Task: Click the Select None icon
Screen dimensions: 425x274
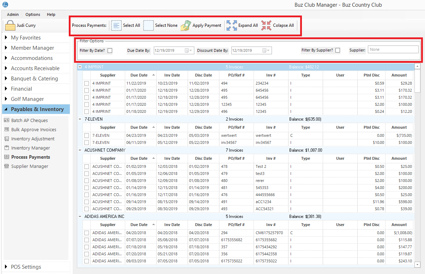Action: click(148, 25)
